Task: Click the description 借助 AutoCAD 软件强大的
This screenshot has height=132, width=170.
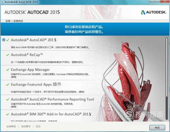Action: (x=50, y=47)
